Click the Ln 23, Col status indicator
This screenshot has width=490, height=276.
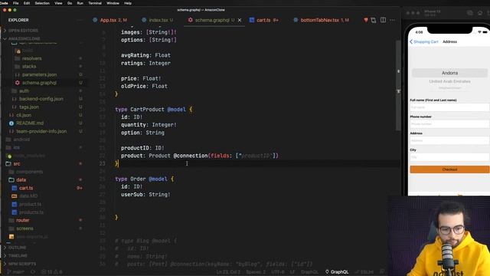228,272
